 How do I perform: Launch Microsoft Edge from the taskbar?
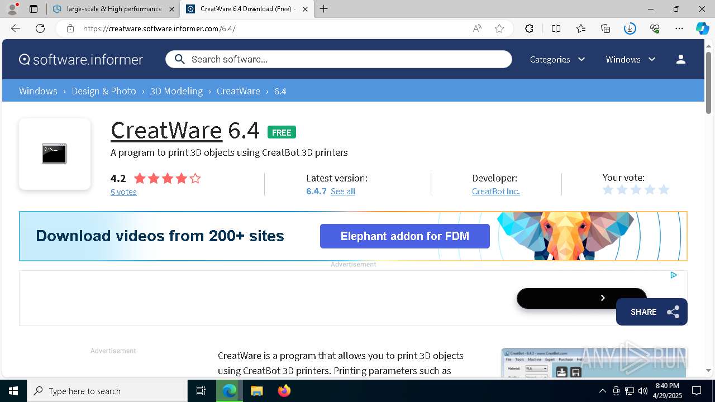tap(230, 391)
